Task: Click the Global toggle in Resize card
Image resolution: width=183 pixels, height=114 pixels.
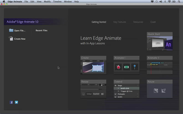Action: click(x=89, y=94)
